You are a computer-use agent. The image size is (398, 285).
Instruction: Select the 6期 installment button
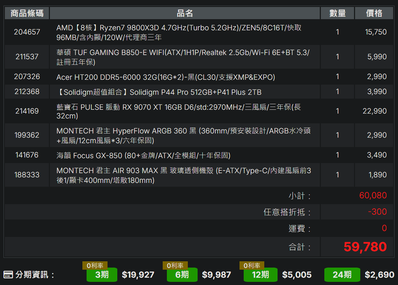tap(182, 275)
